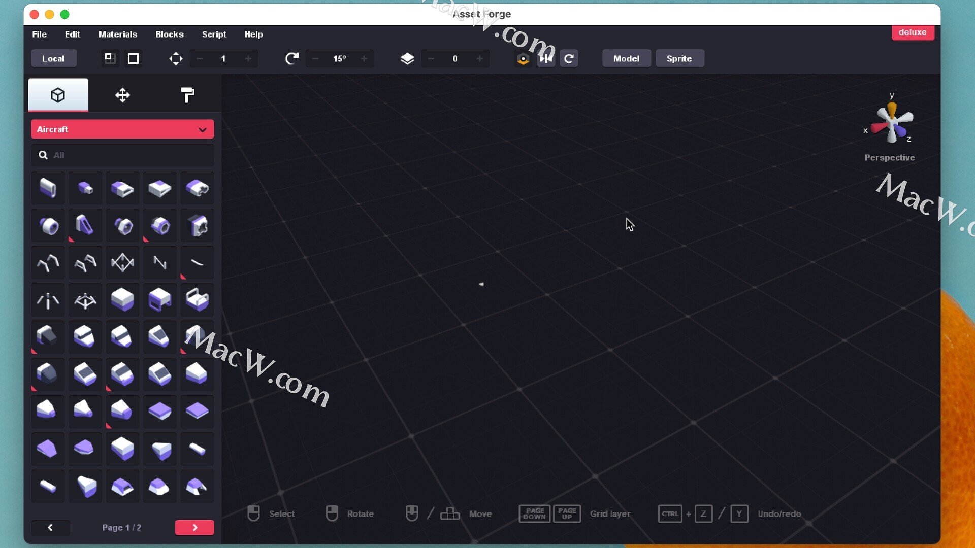Screen dimensions: 975x548
Task: Increase the move snap value of 1
Action: click(248, 59)
